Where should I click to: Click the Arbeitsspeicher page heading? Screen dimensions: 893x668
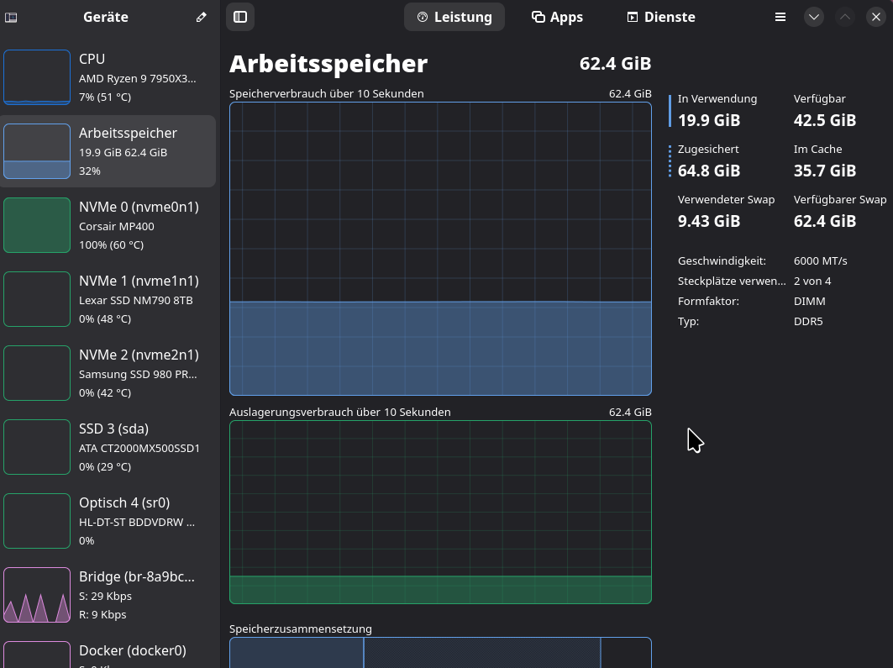(328, 64)
